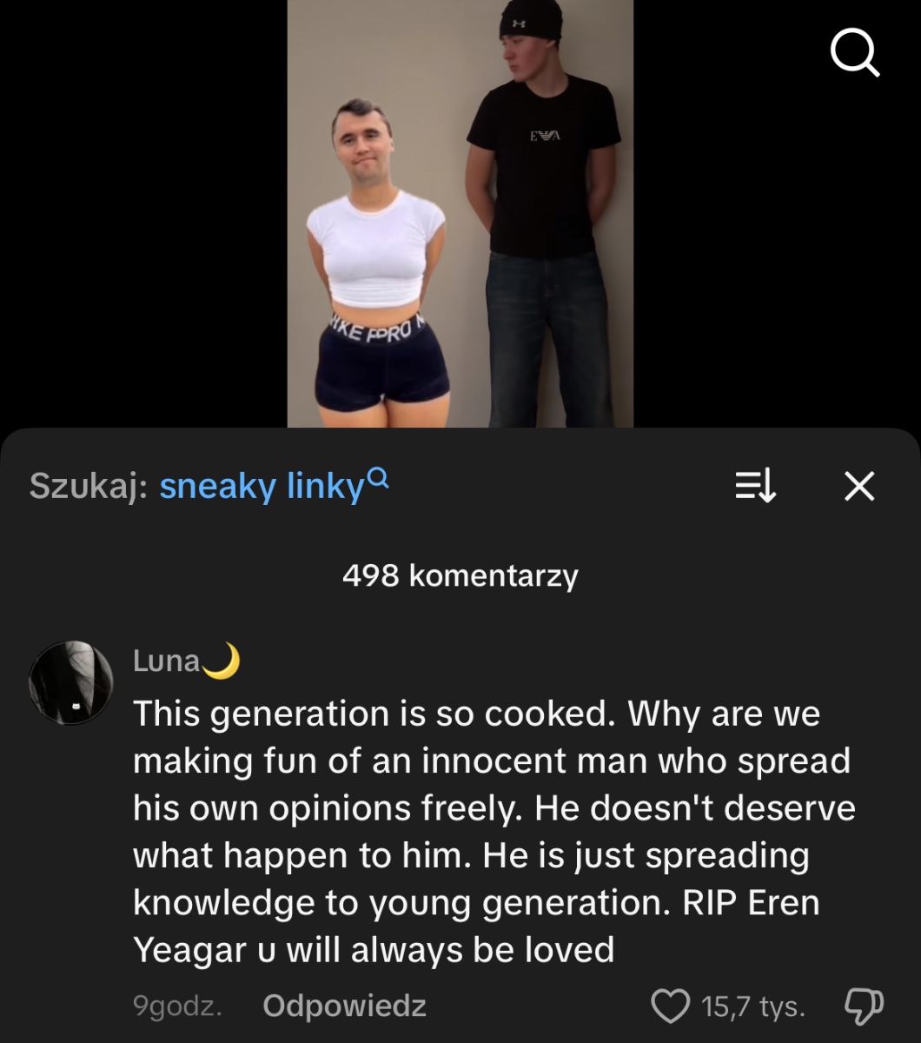
Task: Tap small magnifier beside sneaky linky
Action: pos(378,478)
